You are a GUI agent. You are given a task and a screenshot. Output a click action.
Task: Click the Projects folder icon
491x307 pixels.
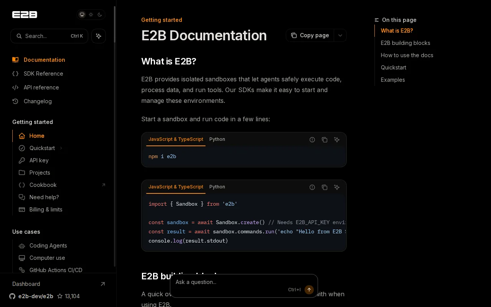[22, 173]
